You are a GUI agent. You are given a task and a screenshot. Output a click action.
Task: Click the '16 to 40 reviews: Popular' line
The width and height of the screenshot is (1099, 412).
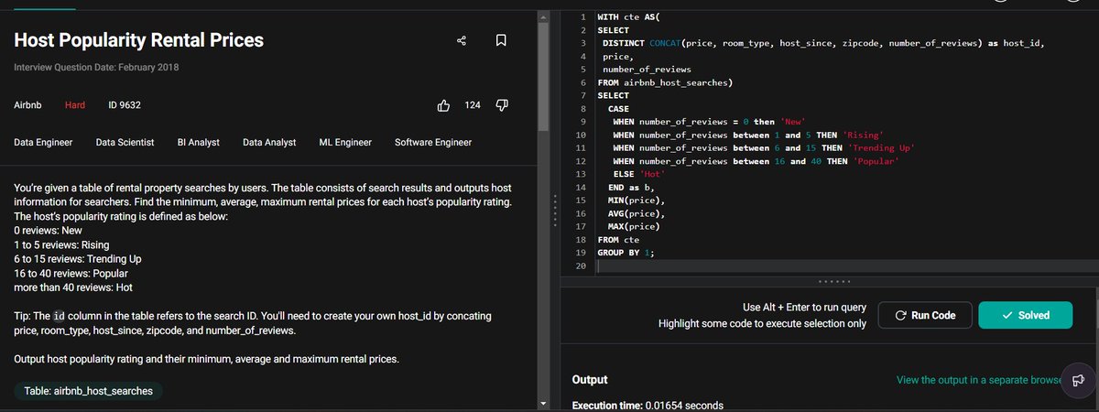[70, 273]
